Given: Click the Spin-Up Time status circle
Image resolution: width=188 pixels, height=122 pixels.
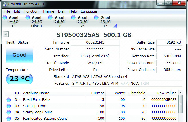Looking at the screenshot, I should point(9,106).
